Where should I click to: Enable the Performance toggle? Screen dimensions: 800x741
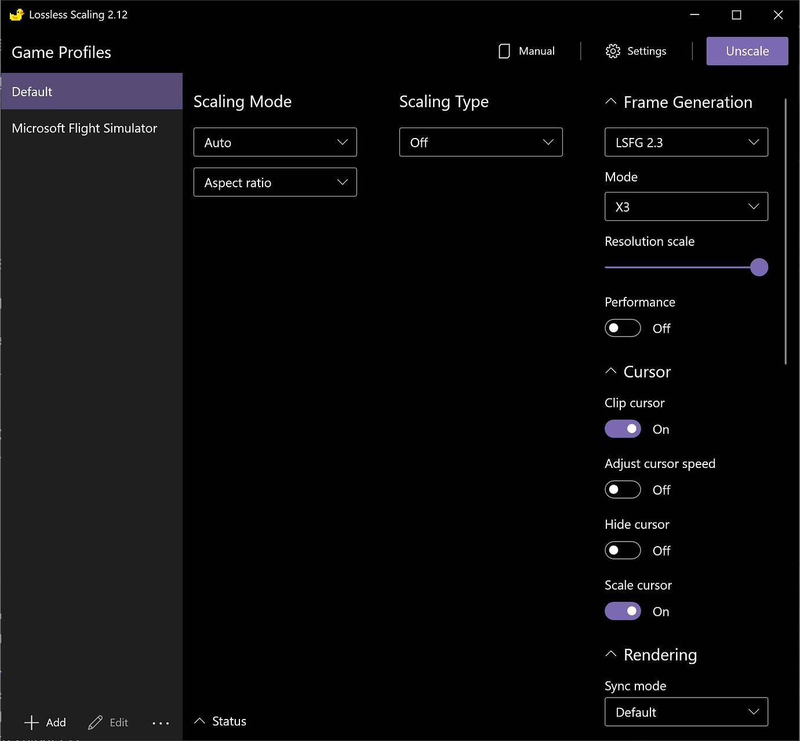(x=622, y=328)
